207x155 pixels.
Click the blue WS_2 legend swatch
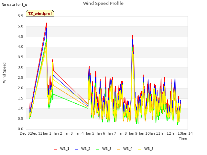(x=76, y=149)
